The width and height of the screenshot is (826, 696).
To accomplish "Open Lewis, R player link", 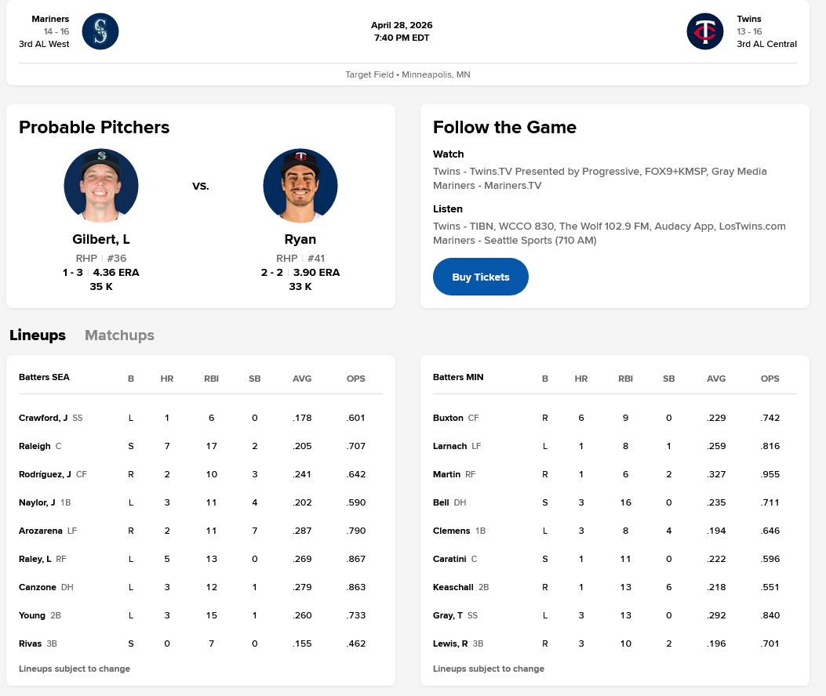I will 450,643.
